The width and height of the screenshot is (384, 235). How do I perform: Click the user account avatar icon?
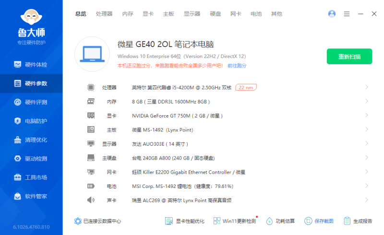(332, 14)
